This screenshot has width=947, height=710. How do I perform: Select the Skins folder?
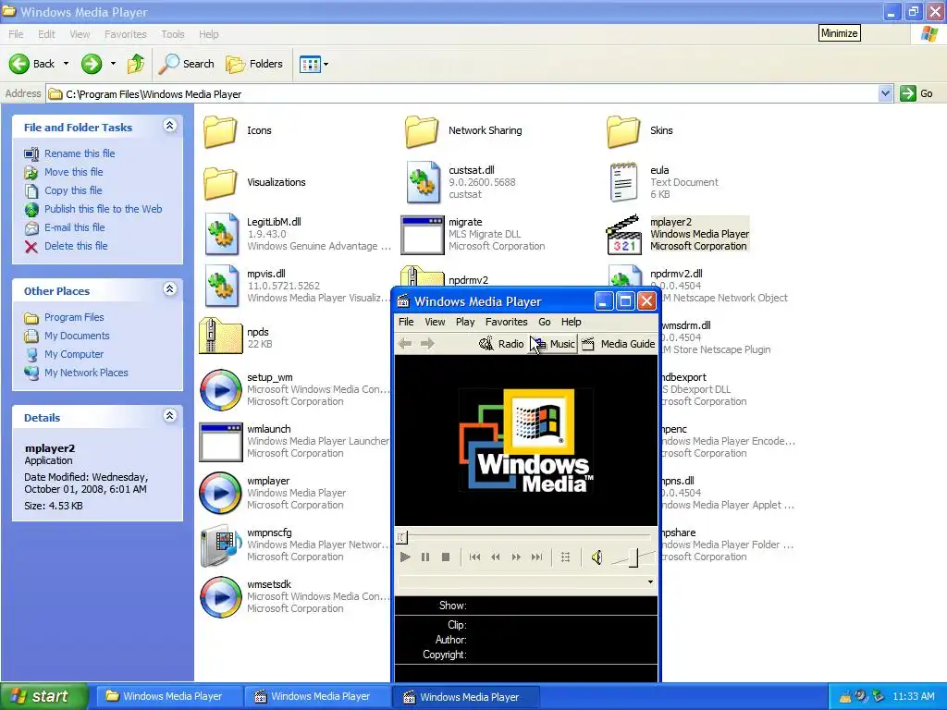(x=623, y=131)
